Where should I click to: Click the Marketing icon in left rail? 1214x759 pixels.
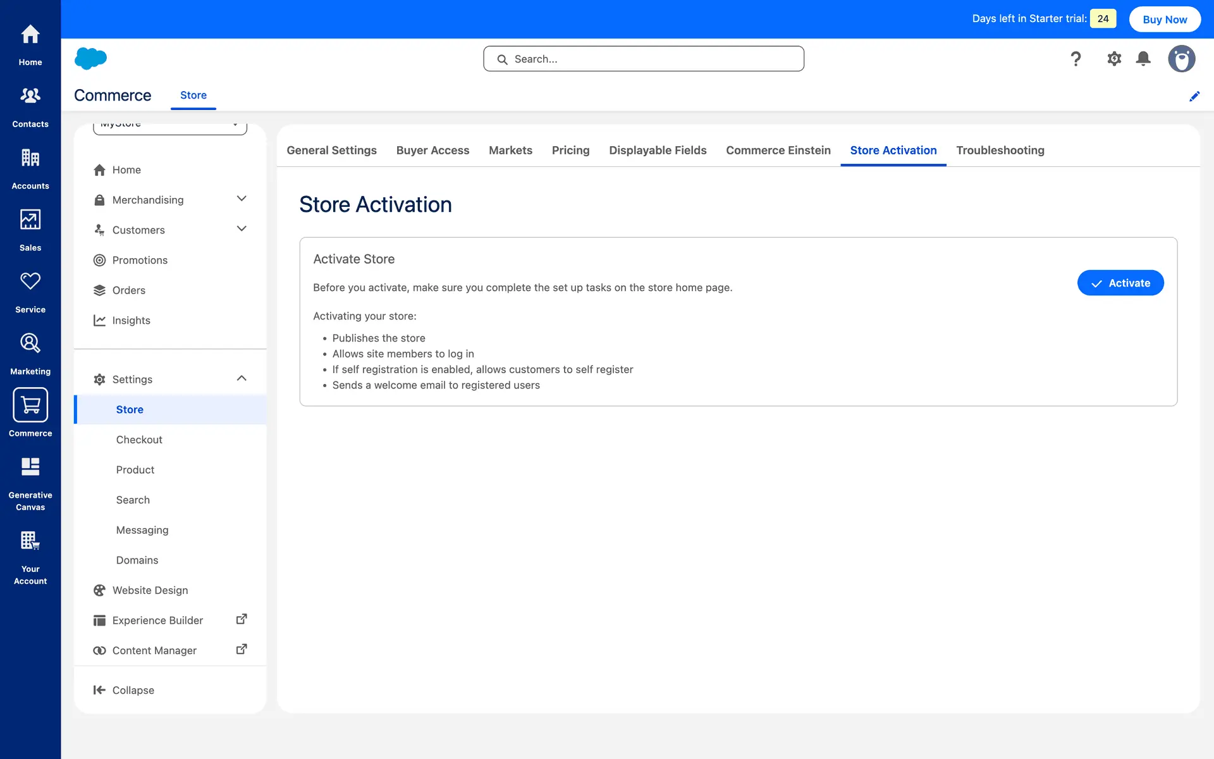pos(30,343)
